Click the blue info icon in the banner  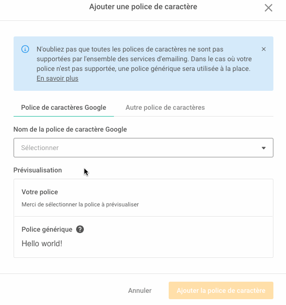click(25, 49)
